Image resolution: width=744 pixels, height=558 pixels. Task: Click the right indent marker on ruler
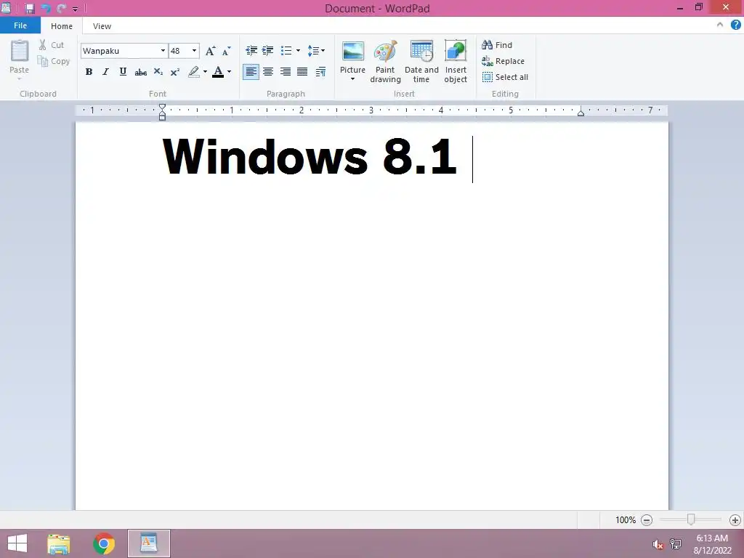click(581, 113)
